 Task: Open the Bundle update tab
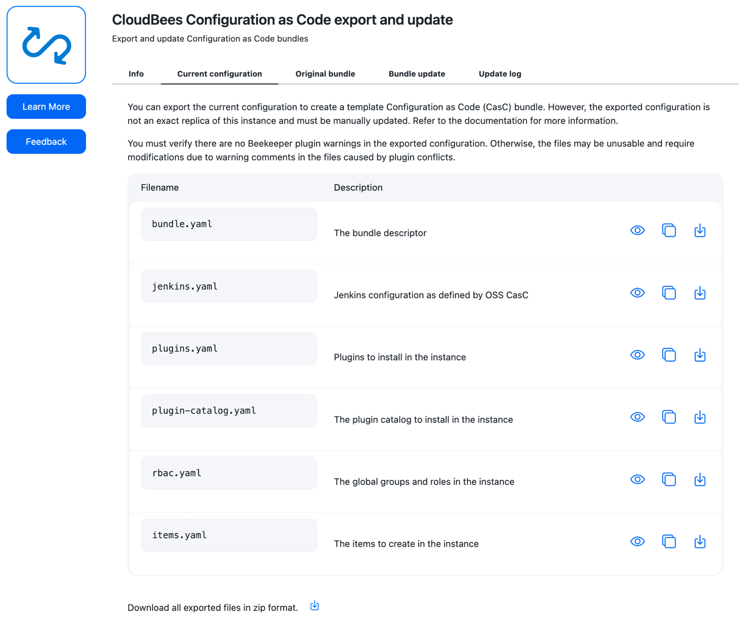[417, 74]
